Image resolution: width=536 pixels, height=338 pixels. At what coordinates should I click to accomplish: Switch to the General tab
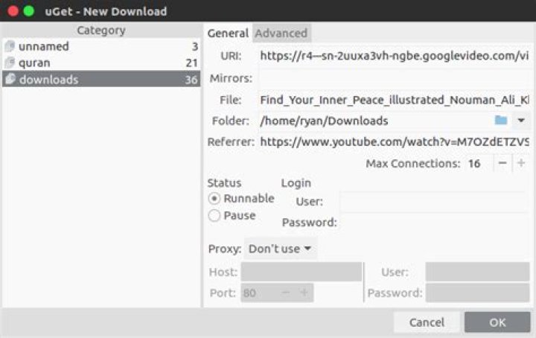tap(228, 34)
